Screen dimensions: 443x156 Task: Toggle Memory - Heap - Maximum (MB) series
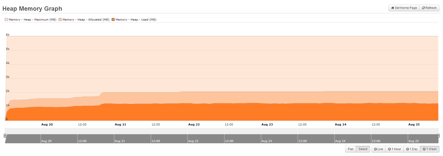pyautogui.click(x=6, y=20)
